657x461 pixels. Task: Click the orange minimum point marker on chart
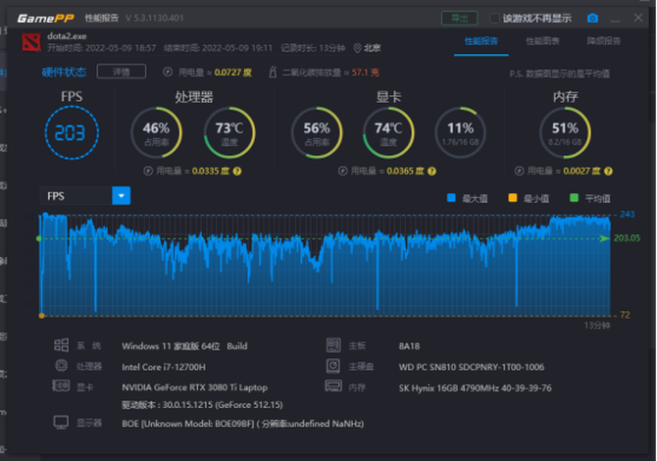[x=41, y=316]
